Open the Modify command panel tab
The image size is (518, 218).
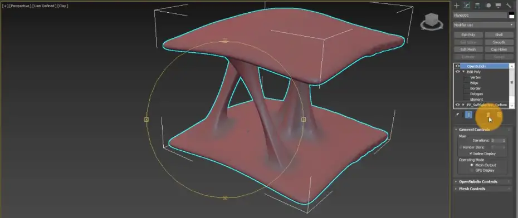point(467,5)
